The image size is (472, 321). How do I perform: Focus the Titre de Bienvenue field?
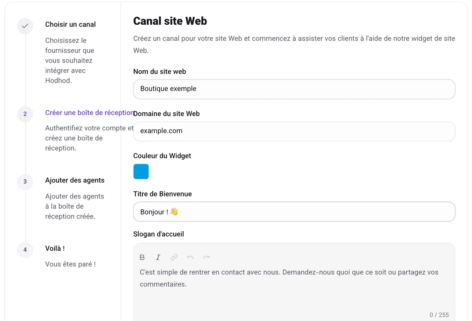tap(294, 212)
